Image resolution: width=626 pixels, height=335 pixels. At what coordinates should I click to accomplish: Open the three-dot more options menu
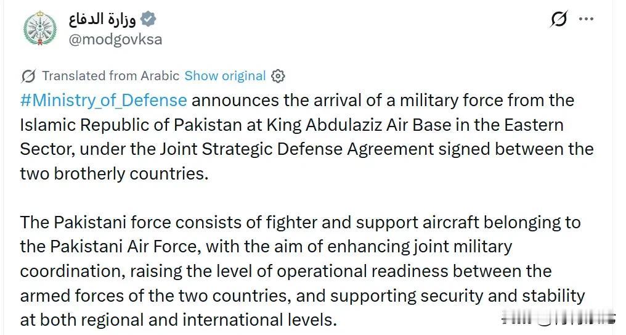coord(585,20)
